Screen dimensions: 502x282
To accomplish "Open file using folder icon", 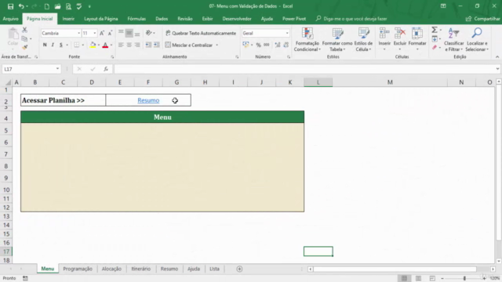I will click(57, 6).
